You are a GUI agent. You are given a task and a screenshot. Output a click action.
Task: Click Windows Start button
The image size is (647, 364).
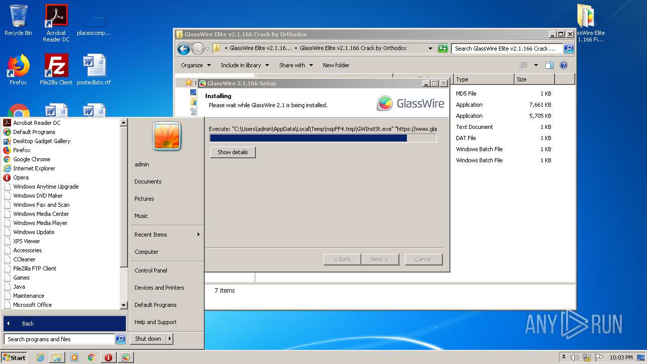[14, 357]
